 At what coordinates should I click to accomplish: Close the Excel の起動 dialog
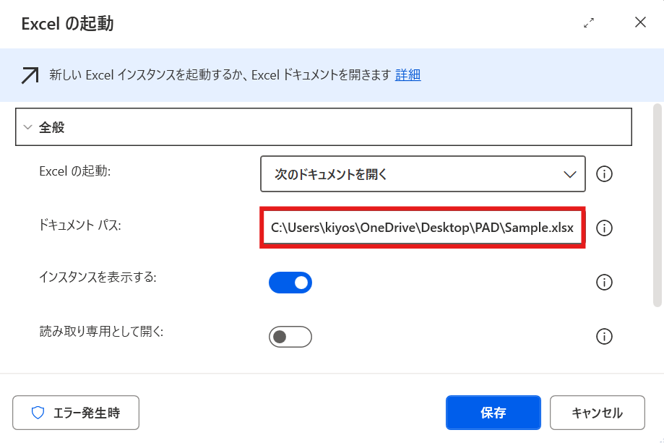point(640,22)
